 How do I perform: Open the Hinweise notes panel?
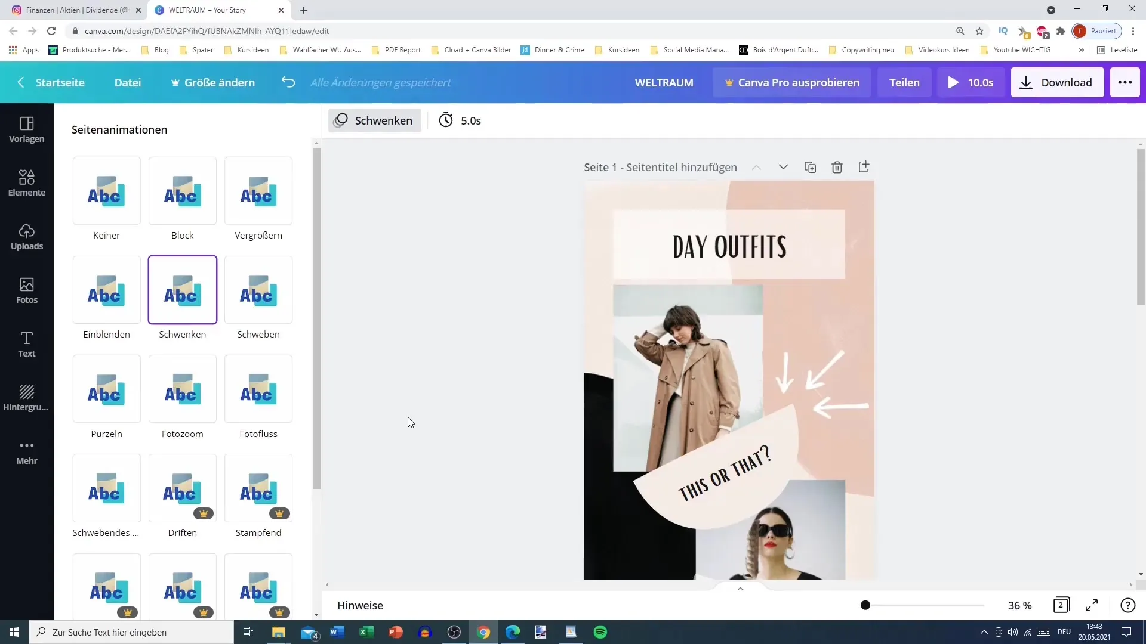pos(360,605)
